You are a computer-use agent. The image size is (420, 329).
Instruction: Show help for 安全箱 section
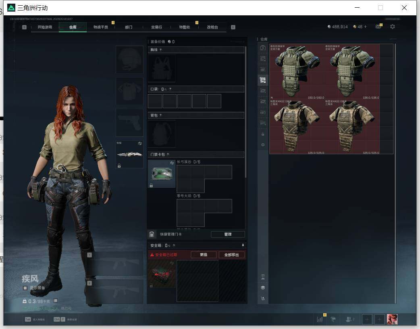(x=174, y=245)
